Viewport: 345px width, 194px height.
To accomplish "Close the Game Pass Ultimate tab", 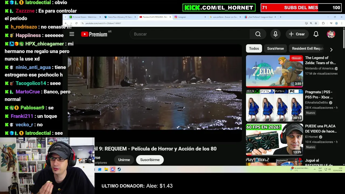I will click(x=135, y=17).
